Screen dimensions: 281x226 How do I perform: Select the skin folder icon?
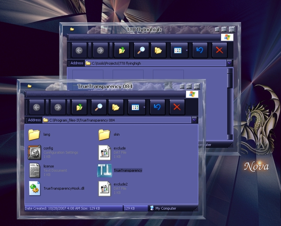pyautogui.click(x=104, y=135)
